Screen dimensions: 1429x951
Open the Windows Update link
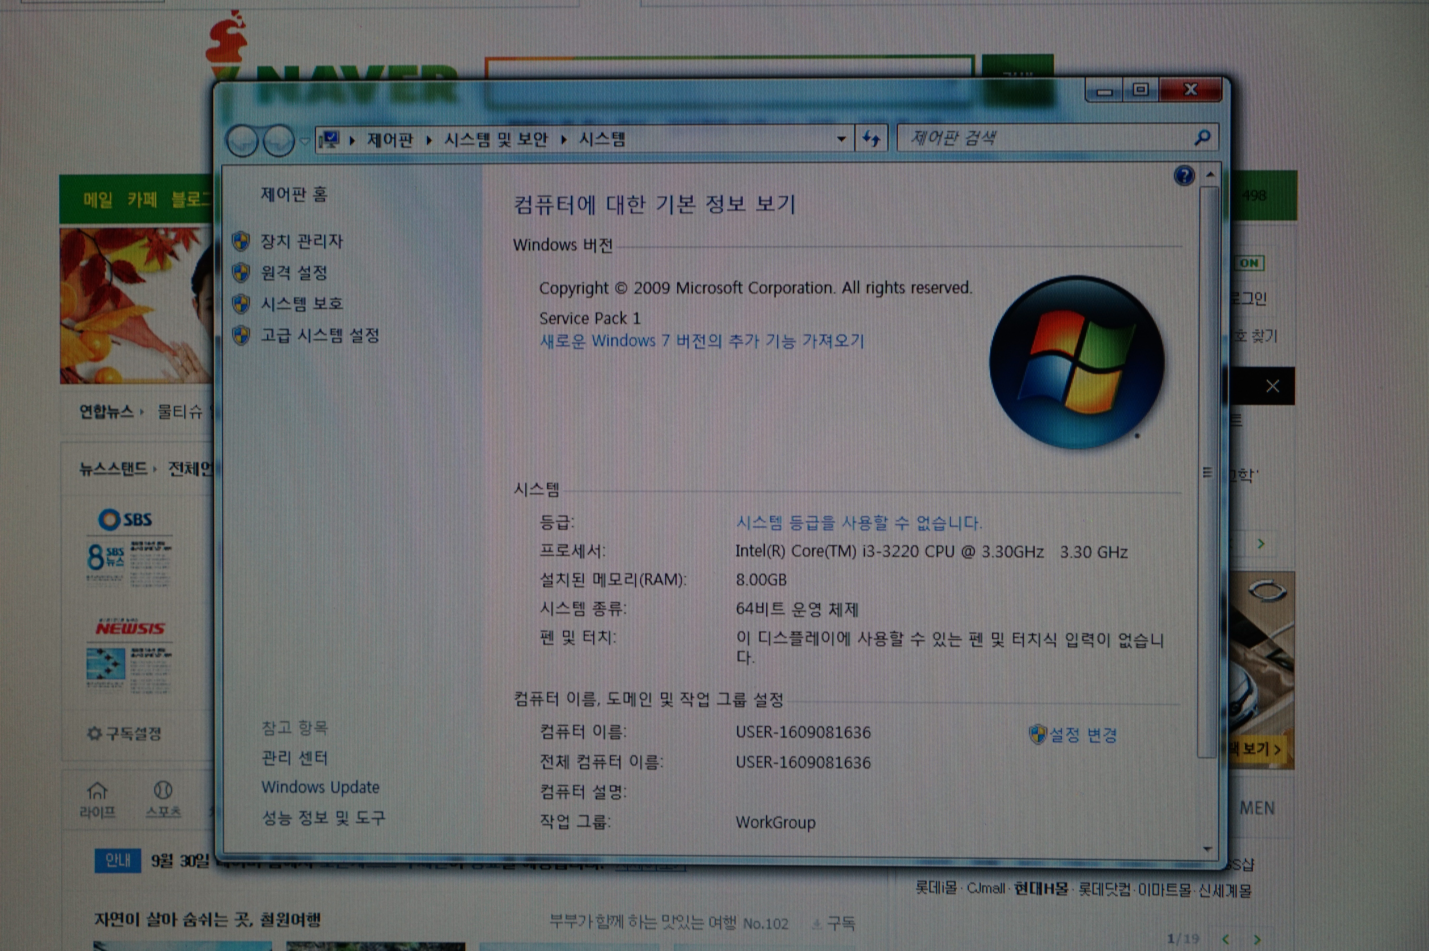[320, 787]
